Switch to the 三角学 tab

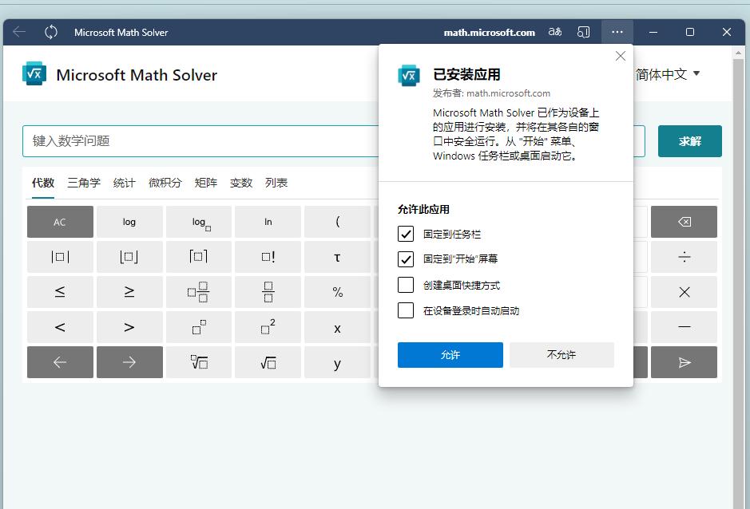(x=82, y=183)
